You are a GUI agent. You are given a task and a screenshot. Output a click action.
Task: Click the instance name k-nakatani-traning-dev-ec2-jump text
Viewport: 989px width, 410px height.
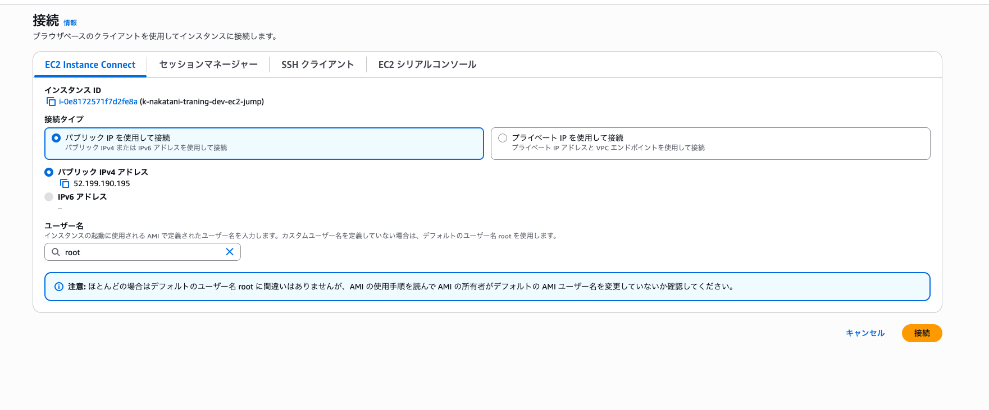point(202,102)
